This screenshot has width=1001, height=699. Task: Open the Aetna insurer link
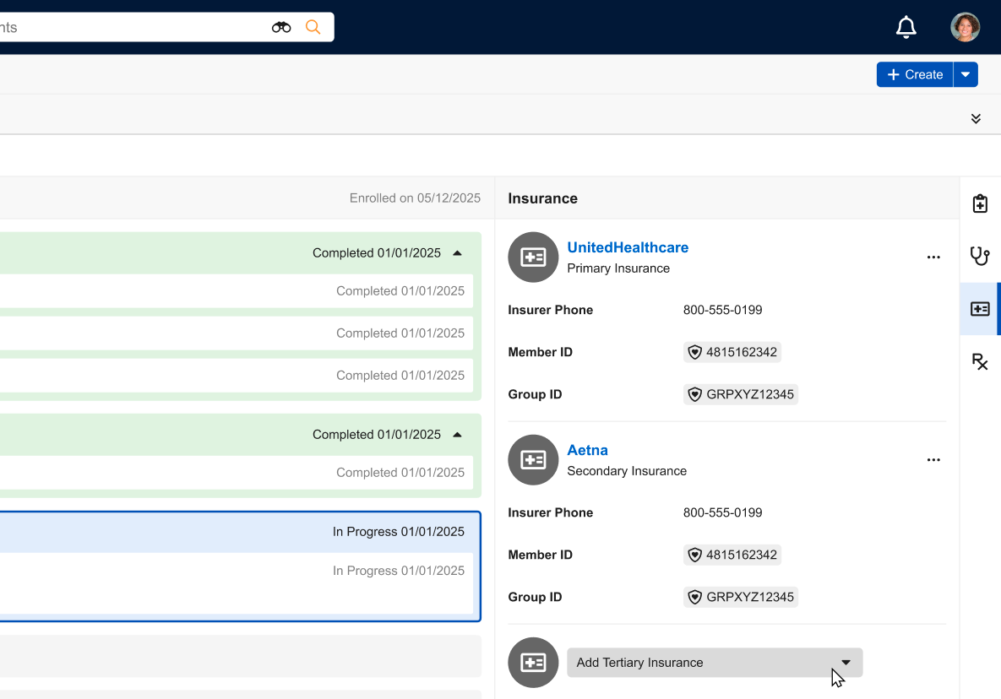(587, 450)
